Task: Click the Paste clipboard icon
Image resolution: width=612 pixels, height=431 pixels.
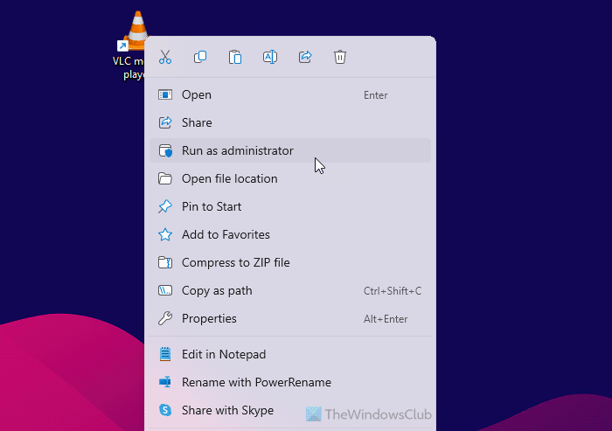Action: click(x=235, y=57)
